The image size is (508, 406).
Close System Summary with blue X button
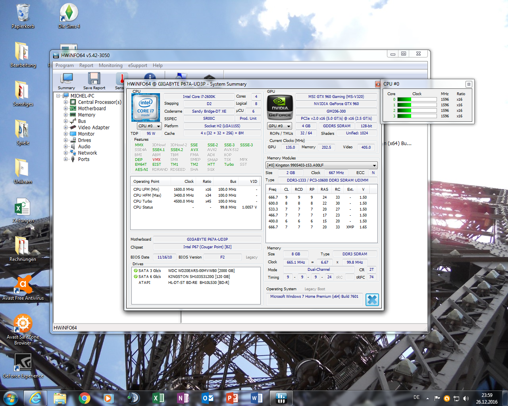[x=372, y=300]
